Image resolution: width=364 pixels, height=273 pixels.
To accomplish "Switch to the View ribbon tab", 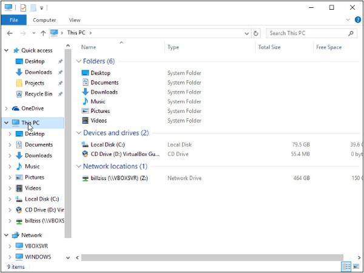I will click(75, 20).
